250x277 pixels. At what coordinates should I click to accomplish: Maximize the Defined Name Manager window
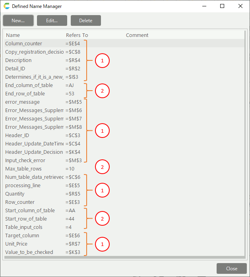[x=222, y=6]
